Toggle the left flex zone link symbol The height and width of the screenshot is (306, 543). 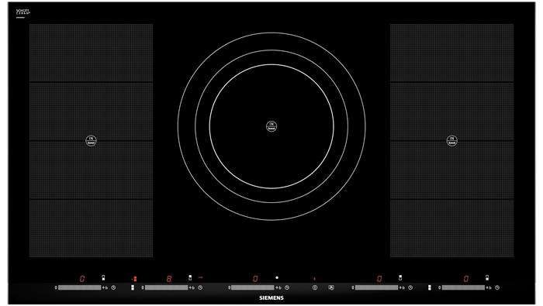pos(133,287)
